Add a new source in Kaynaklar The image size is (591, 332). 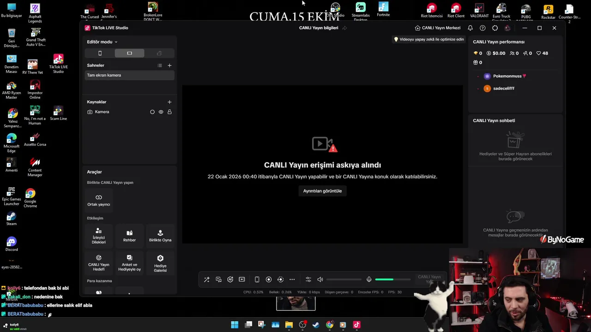(x=169, y=102)
